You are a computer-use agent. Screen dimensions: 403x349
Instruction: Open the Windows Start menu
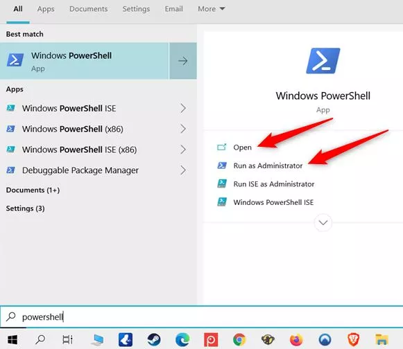pos(12,340)
